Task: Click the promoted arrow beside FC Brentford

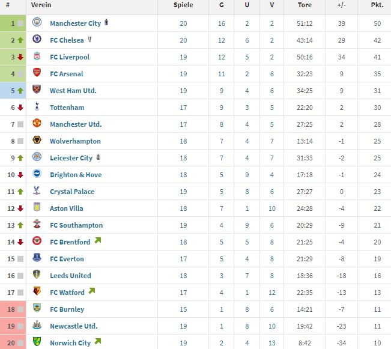Action: pos(98,241)
